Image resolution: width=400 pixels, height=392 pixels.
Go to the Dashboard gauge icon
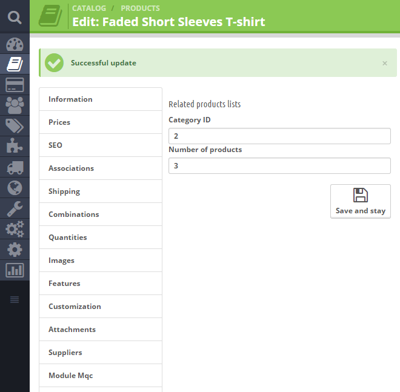click(x=15, y=45)
